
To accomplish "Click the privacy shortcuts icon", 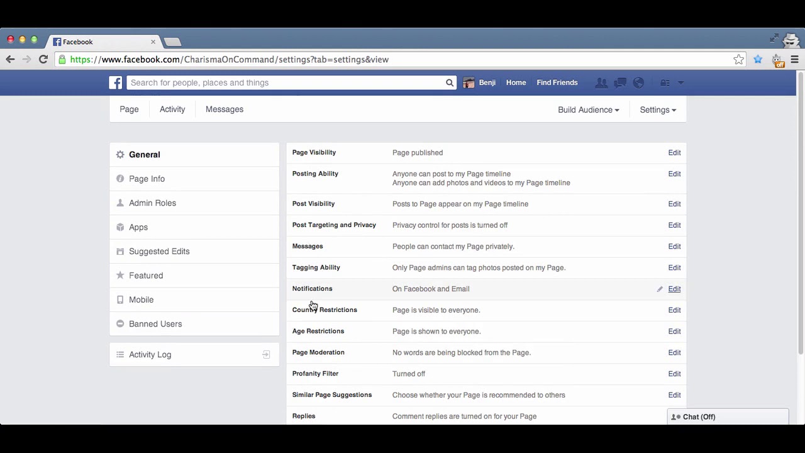I will coord(665,82).
